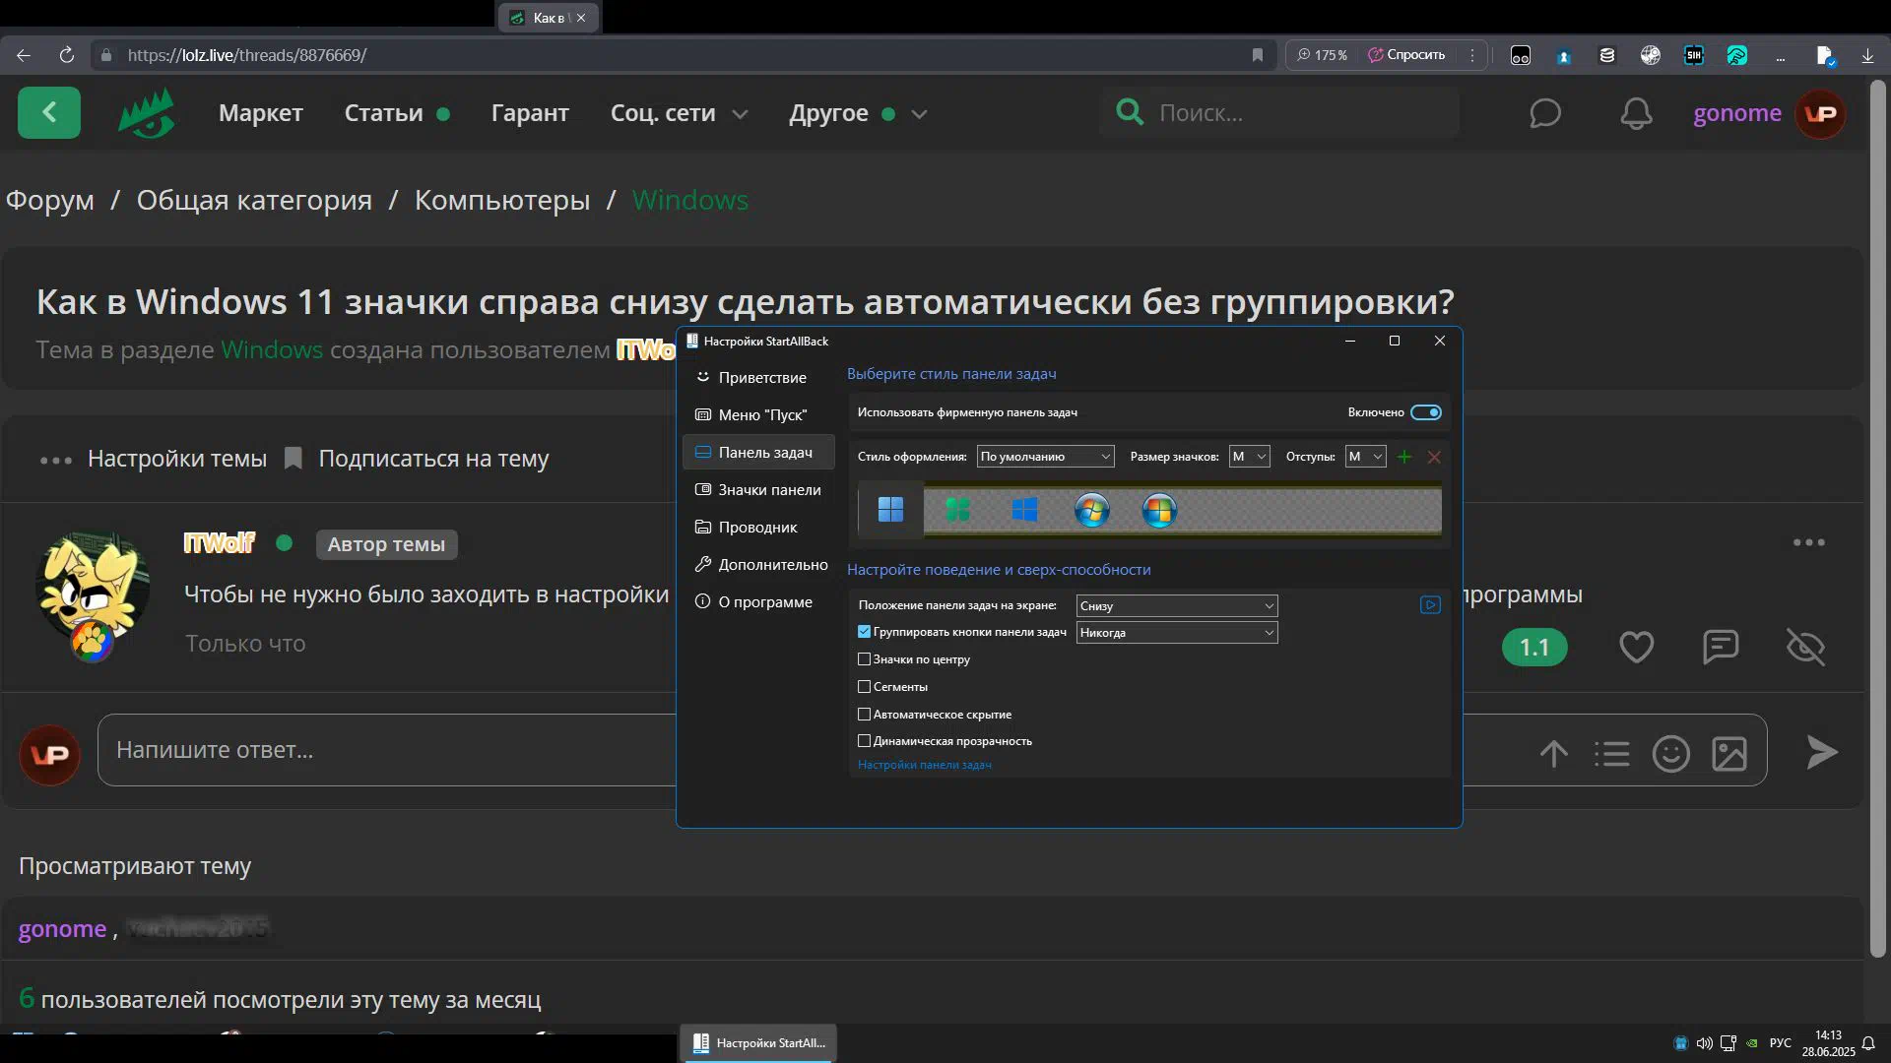Uncheck Группировать кнопки панели задач
The image size is (1891, 1063).
point(864,632)
